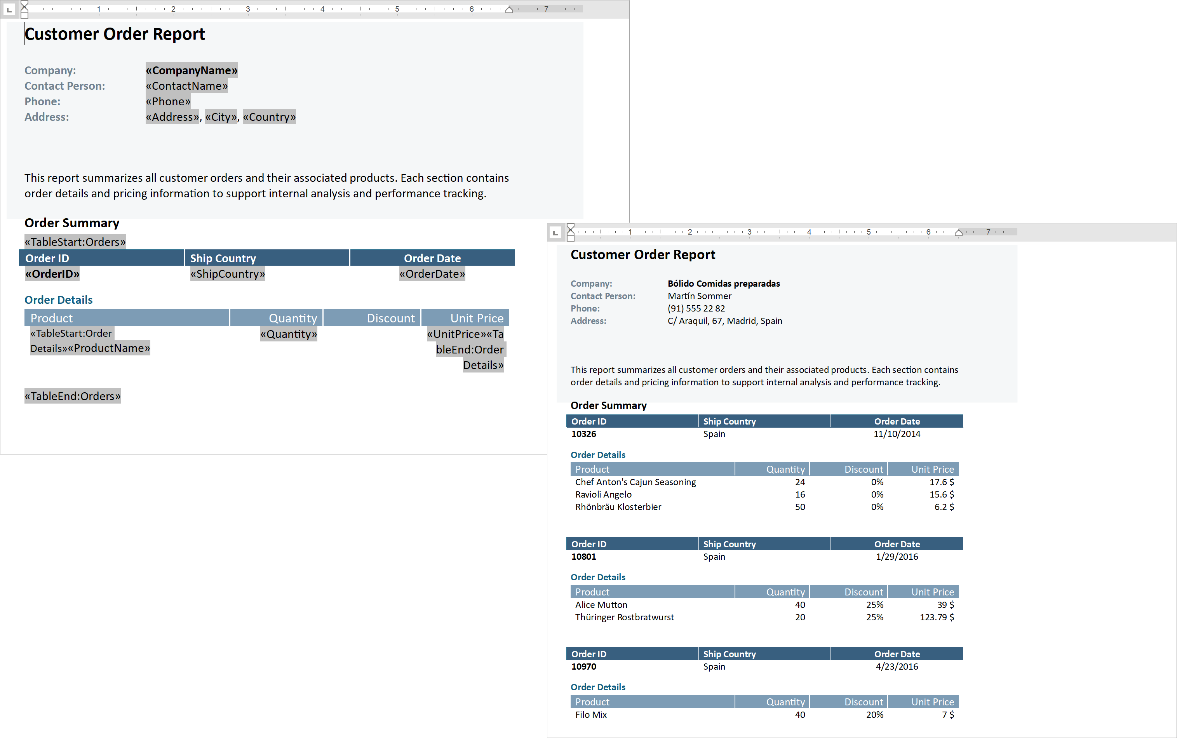Select the «TableEnd:Orders» field
The height and width of the screenshot is (738, 1177).
72,396
